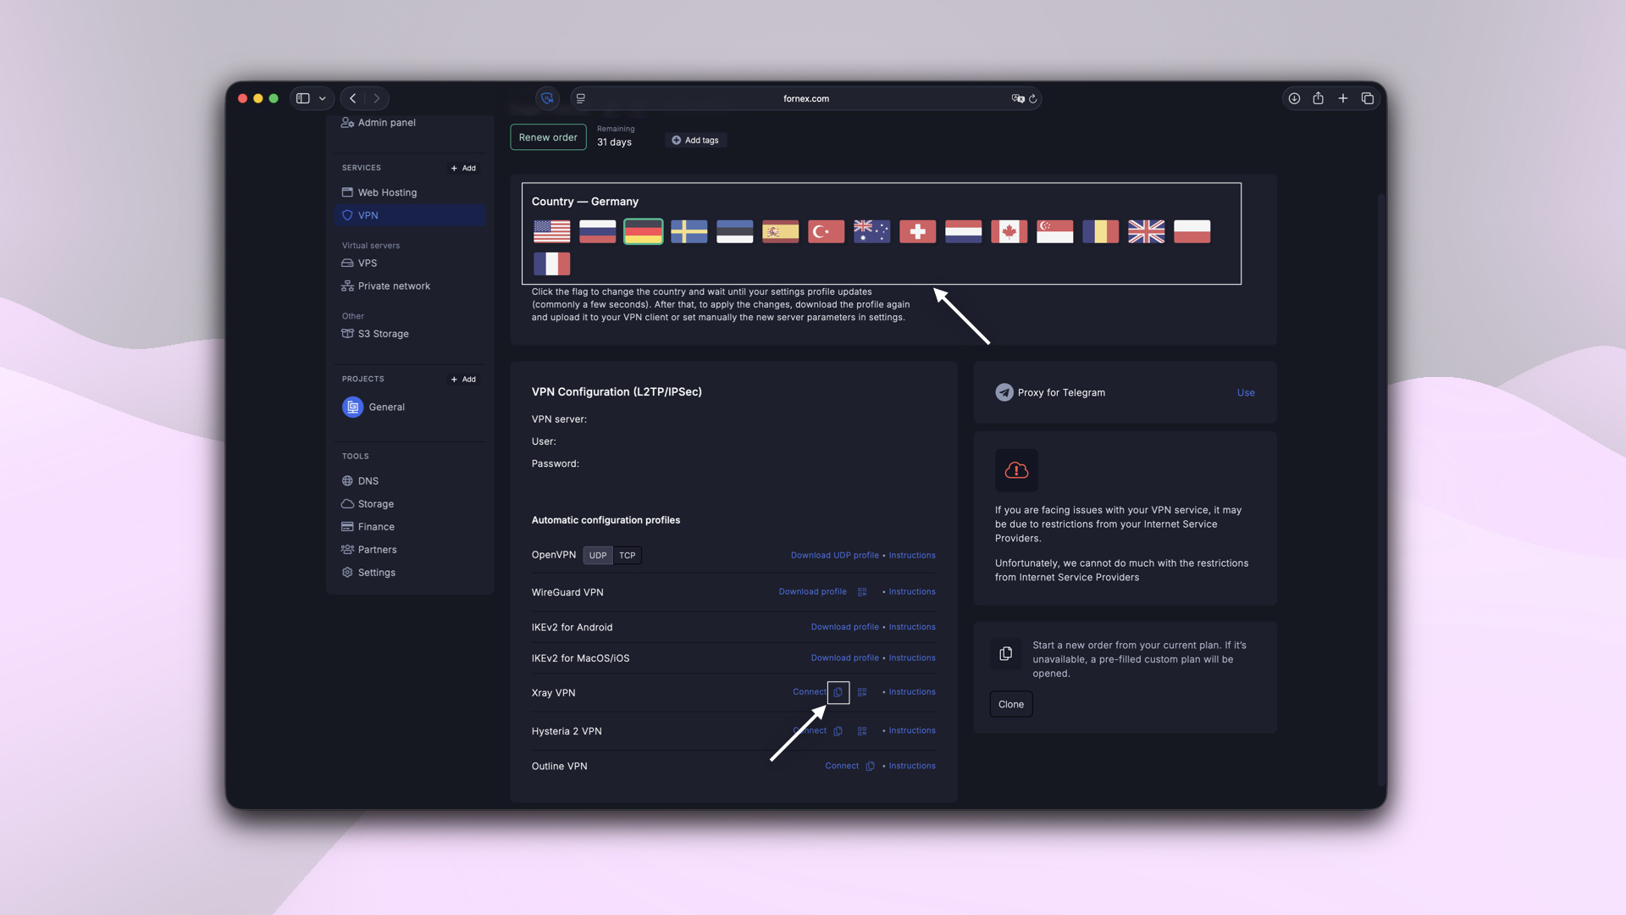
Task: Click the Clone button to start a new order
Action: click(x=1010, y=704)
